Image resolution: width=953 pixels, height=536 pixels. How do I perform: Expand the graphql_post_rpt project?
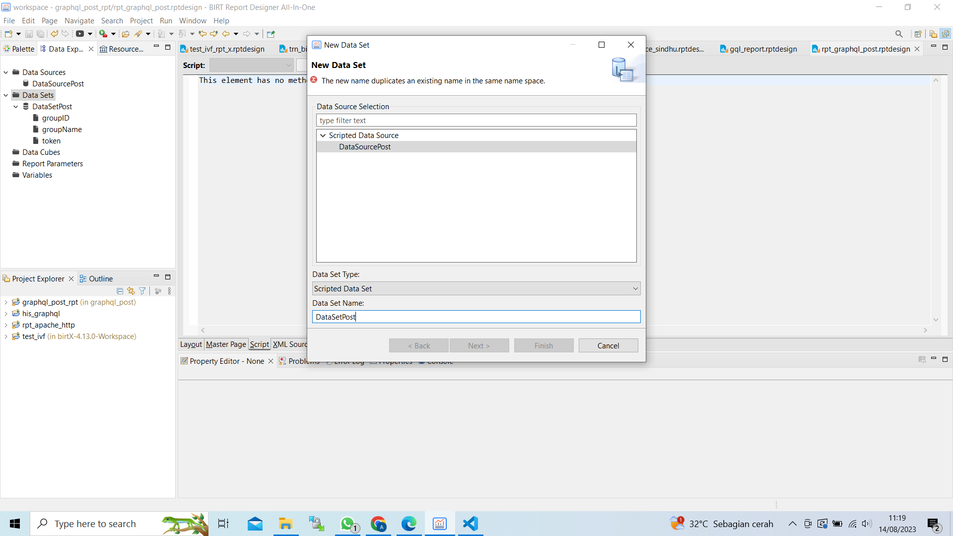[x=6, y=302]
